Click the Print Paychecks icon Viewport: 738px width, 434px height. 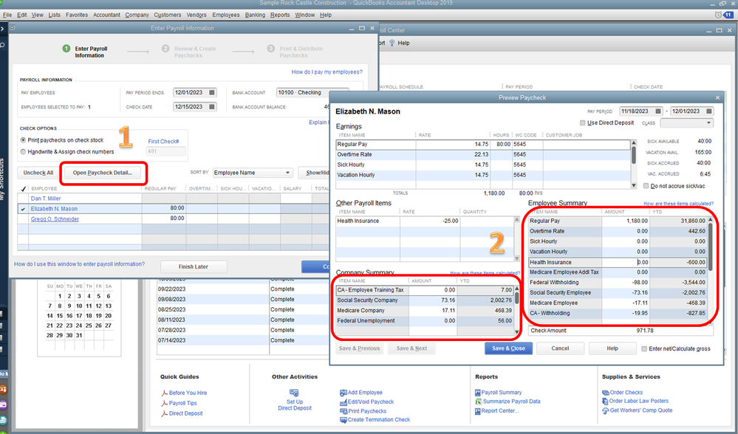point(343,411)
